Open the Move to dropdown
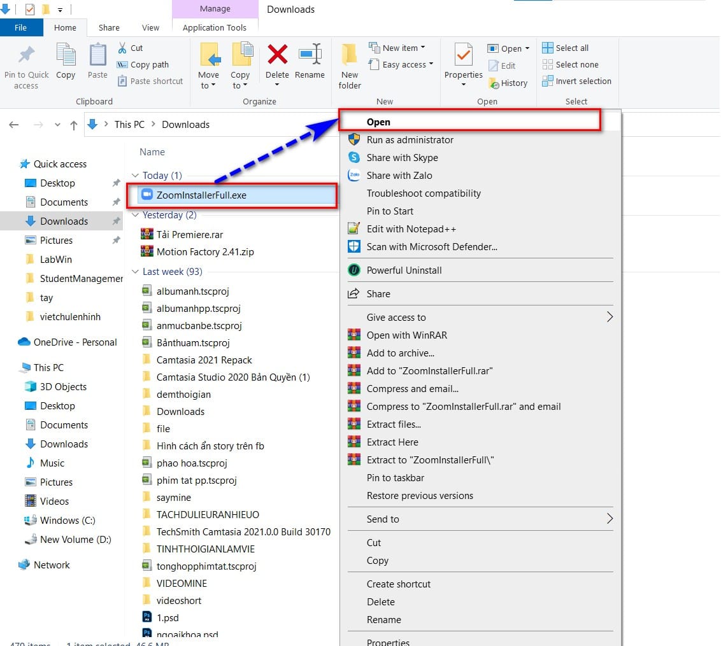 [x=208, y=80]
